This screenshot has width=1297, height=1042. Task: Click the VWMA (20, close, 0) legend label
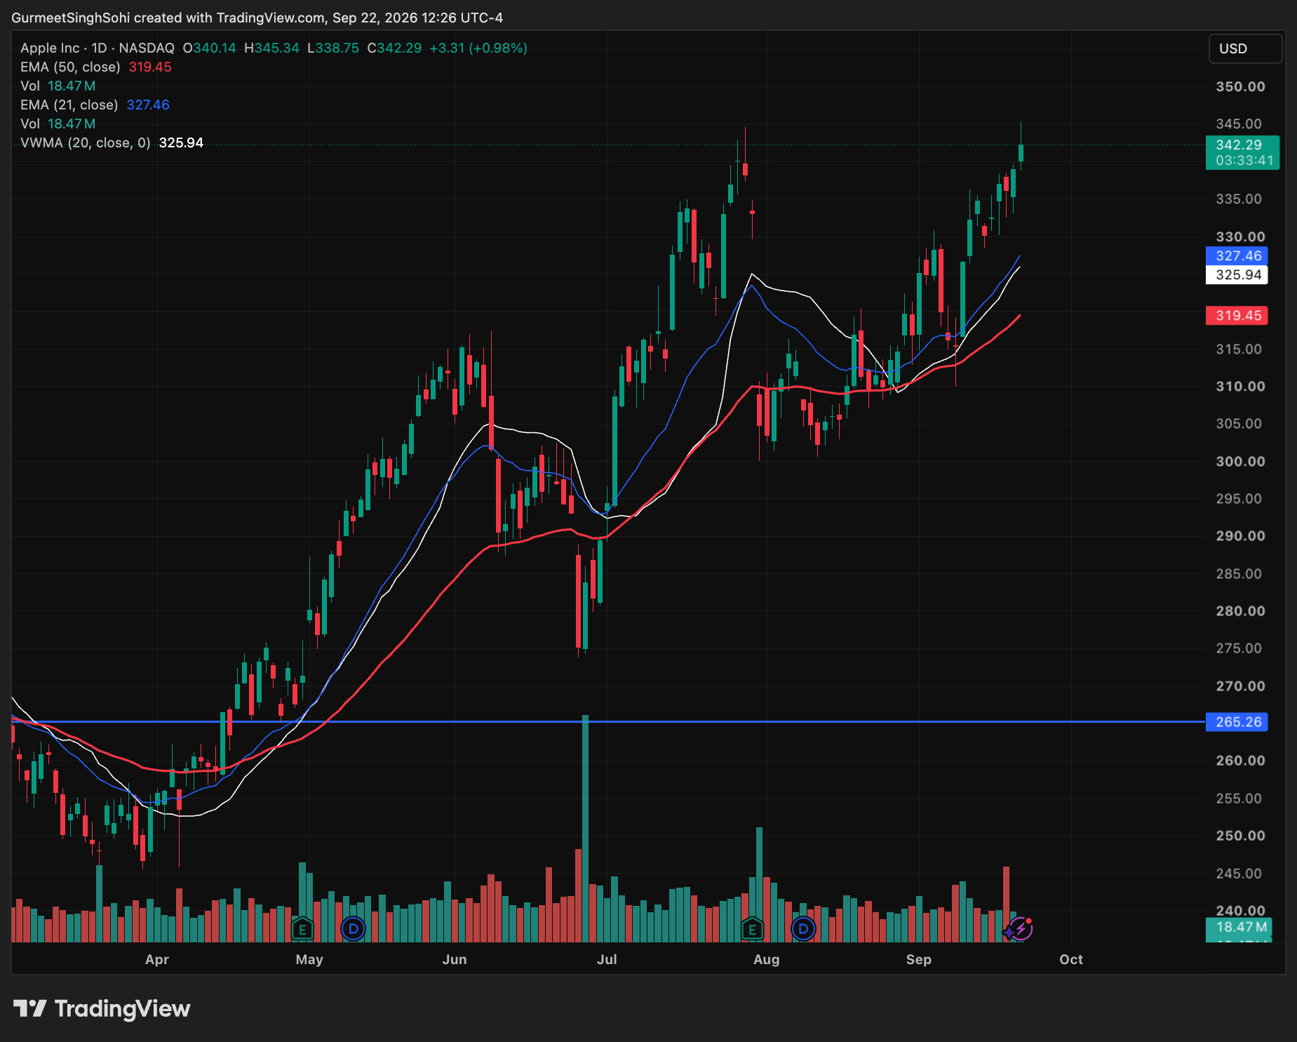pos(86,142)
